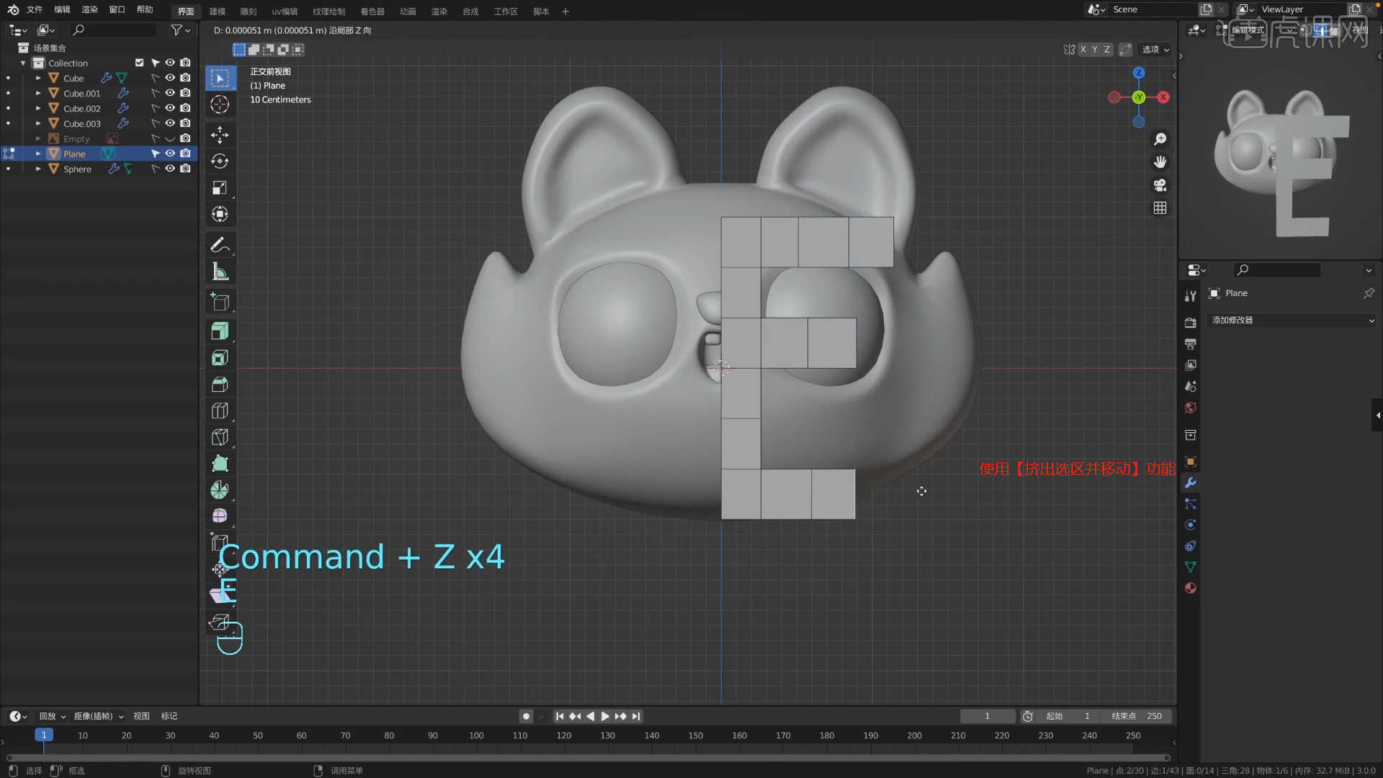Open the Modifier properties wrench tab
The image size is (1383, 778).
[1191, 483]
